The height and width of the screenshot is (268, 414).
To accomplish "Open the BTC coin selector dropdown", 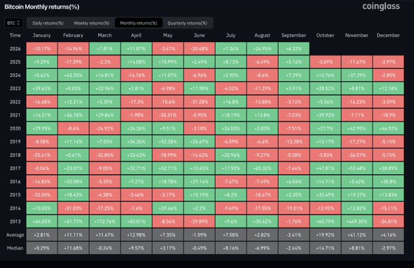I will (x=13, y=23).
